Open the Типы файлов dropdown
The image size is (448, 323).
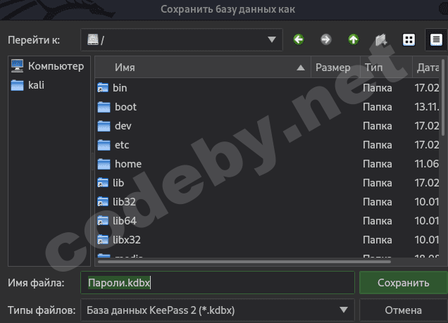[218, 310]
